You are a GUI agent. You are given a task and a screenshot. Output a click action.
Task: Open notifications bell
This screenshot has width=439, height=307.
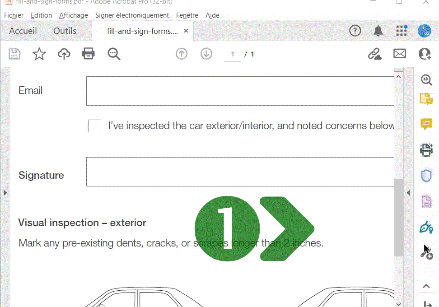pyautogui.click(x=378, y=31)
